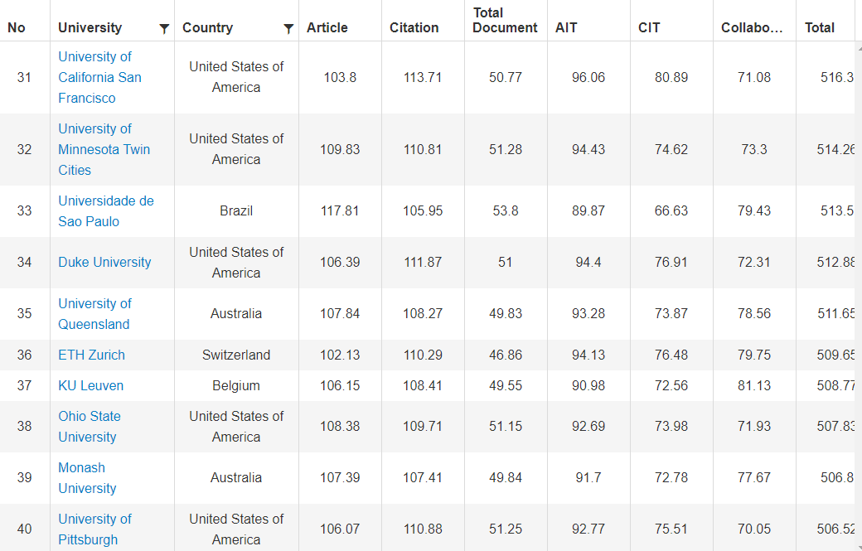Open the Duke University link

coord(104,262)
